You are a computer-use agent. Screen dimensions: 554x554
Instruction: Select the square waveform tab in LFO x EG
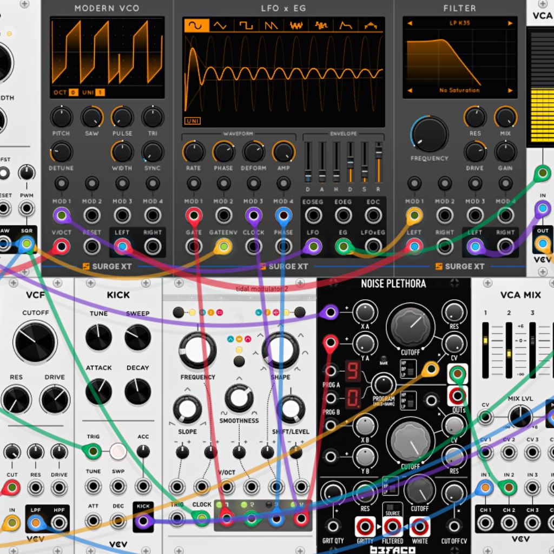pos(246,25)
